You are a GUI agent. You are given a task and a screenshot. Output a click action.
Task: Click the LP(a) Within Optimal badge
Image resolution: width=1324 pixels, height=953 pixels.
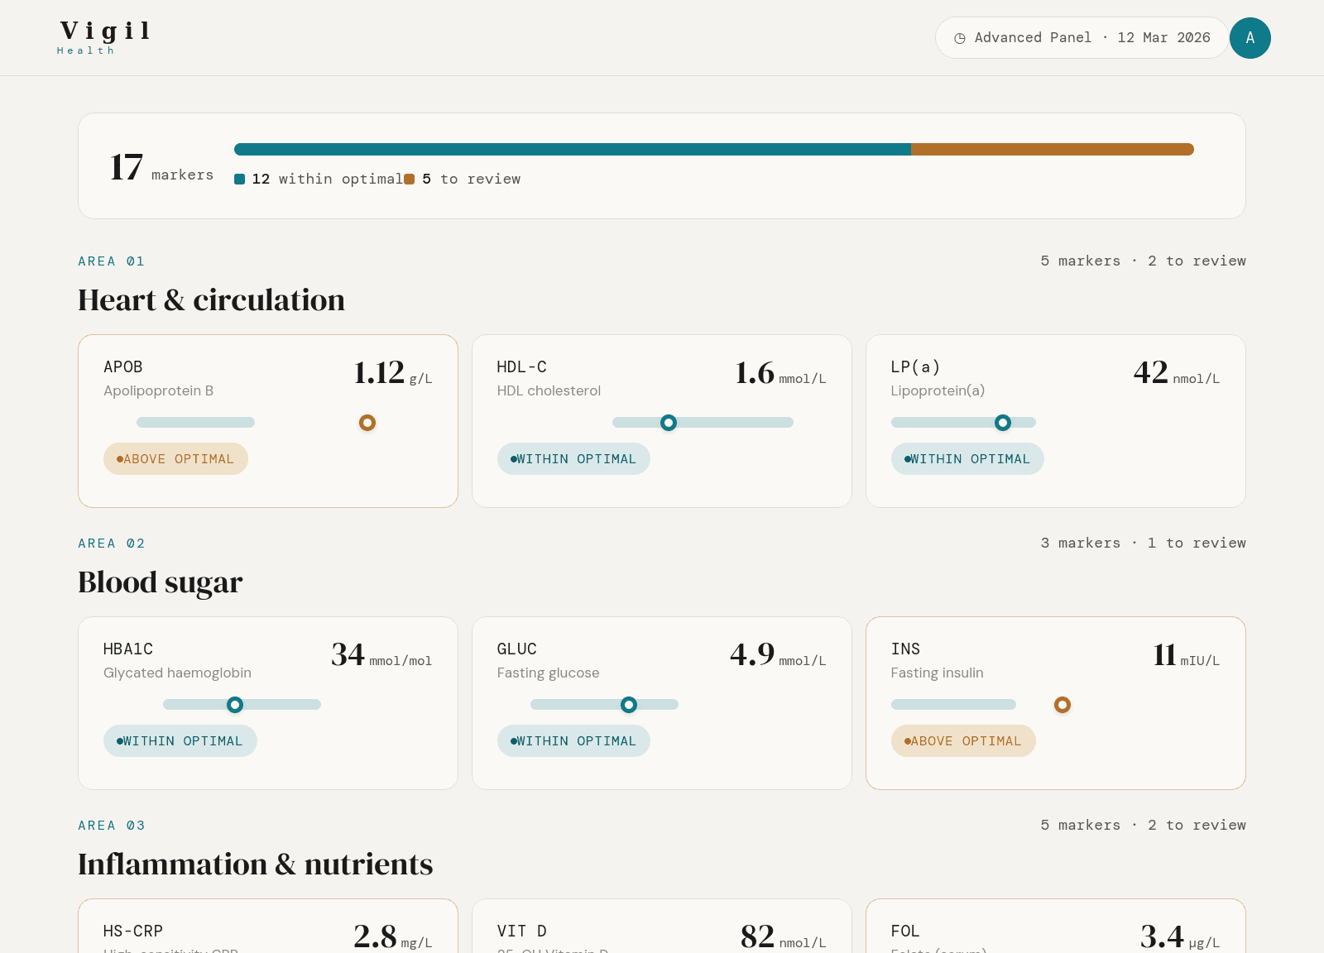coord(967,459)
